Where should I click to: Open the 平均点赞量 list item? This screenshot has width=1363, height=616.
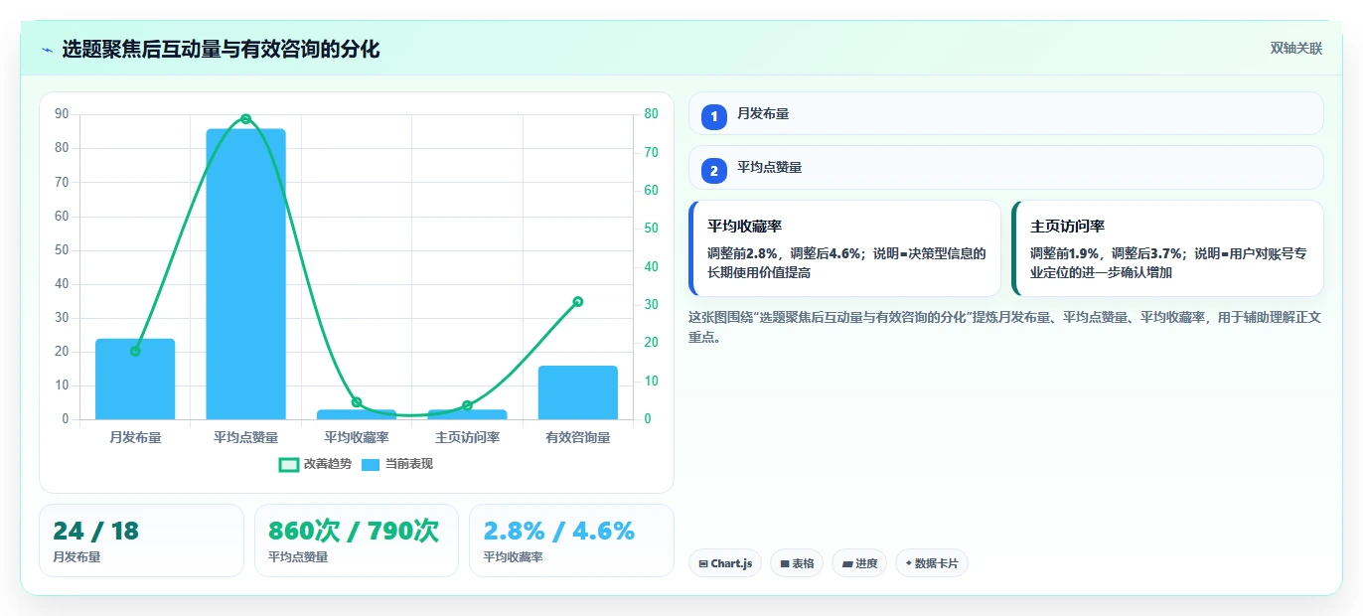click(x=1005, y=167)
